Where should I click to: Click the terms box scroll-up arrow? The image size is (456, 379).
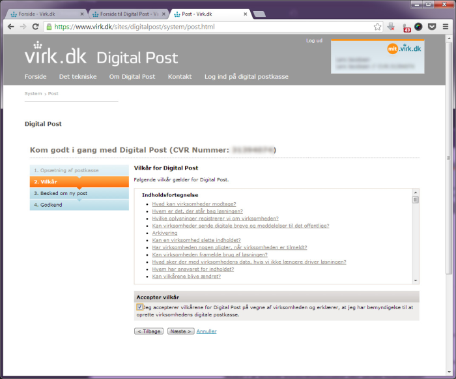(416, 192)
